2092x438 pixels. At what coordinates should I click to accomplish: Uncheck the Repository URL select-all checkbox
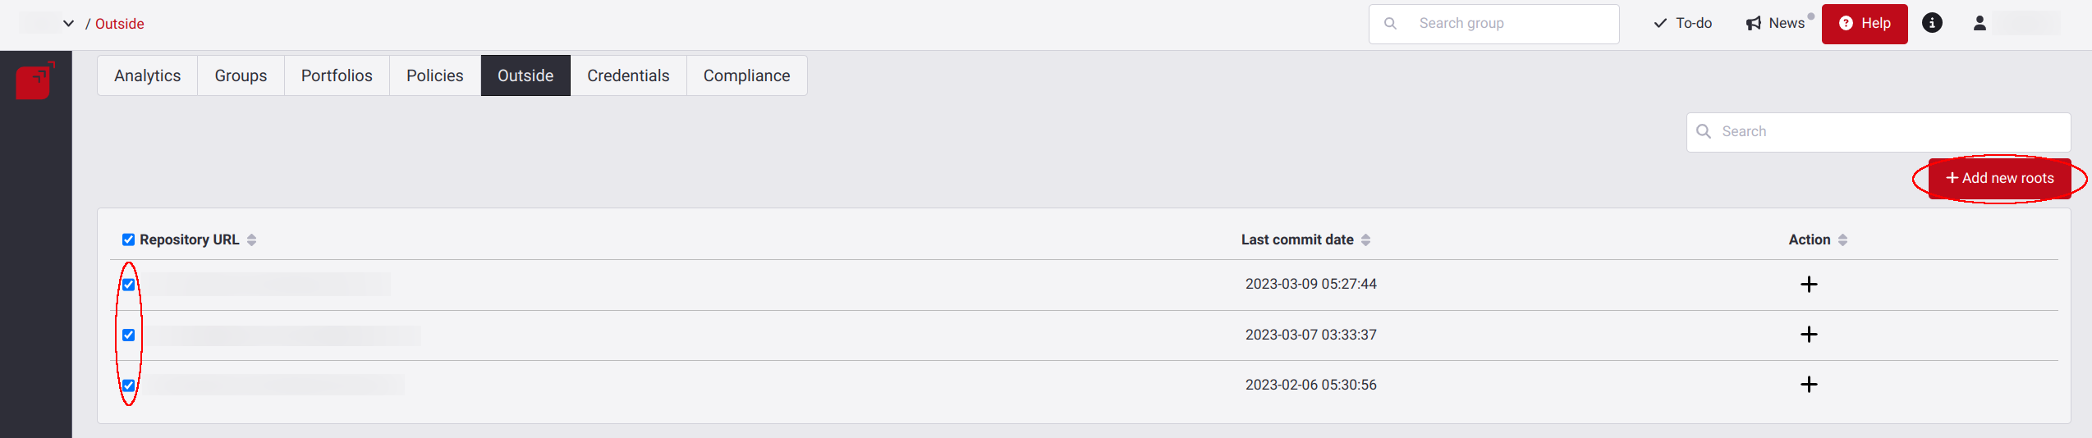pyautogui.click(x=128, y=240)
